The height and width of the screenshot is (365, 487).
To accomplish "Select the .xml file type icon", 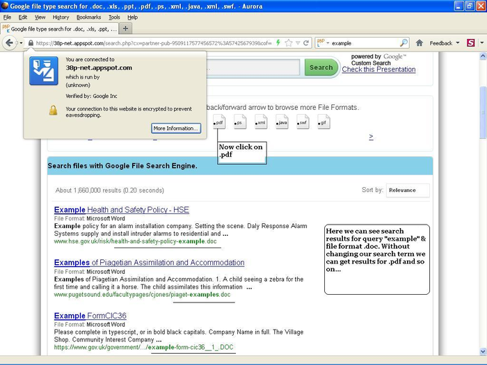I will 261,122.
